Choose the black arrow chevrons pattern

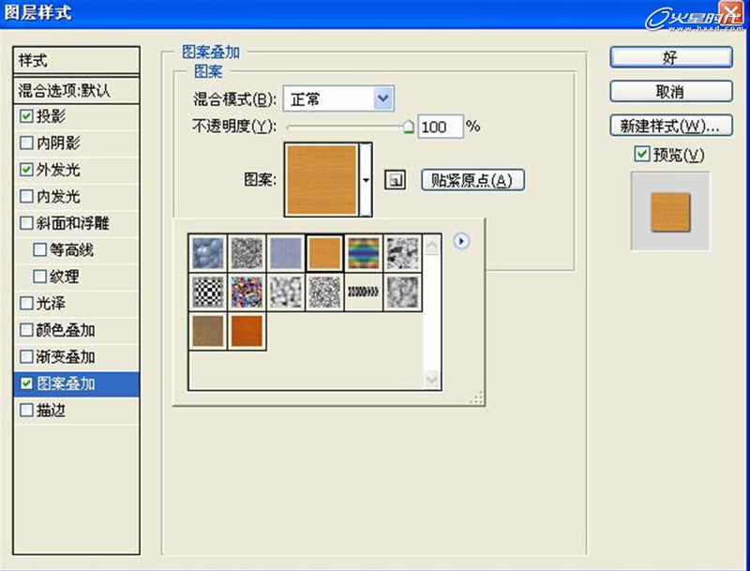364,293
